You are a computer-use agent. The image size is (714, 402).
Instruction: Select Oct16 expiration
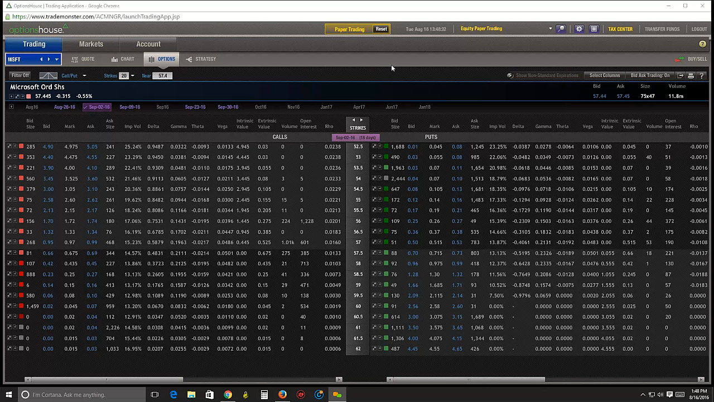point(260,107)
